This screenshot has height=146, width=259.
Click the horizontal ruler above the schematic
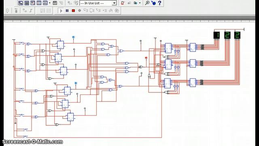tap(129, 21)
